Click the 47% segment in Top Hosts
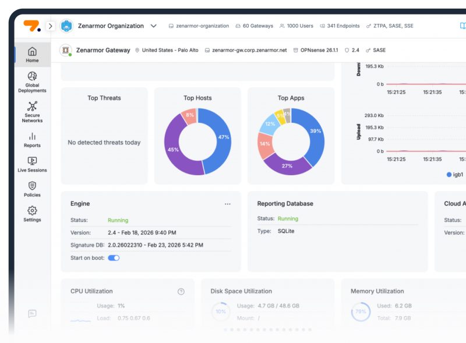This screenshot has width=466, height=343. tap(223, 137)
